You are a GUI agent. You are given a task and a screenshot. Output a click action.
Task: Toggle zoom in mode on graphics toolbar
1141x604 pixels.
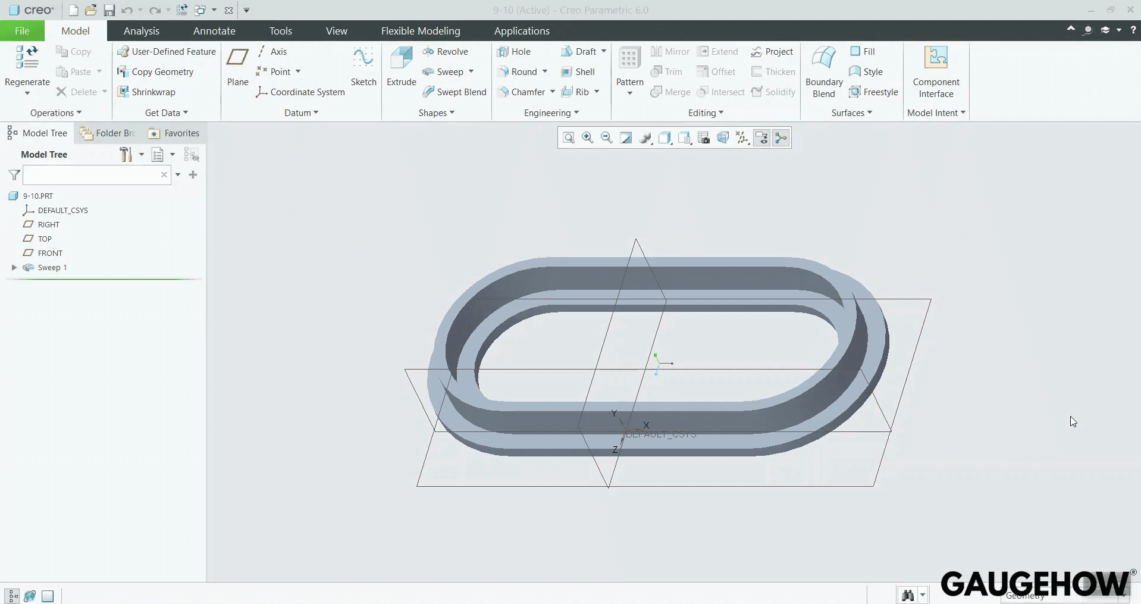(588, 137)
